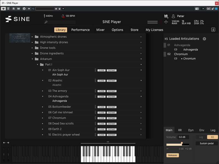Toggle CLOSE mic for 07 Chromium
The height and width of the screenshot is (164, 219).
tap(102, 118)
